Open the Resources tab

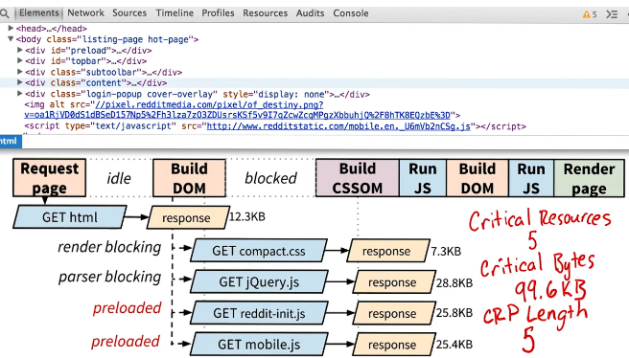click(x=266, y=12)
